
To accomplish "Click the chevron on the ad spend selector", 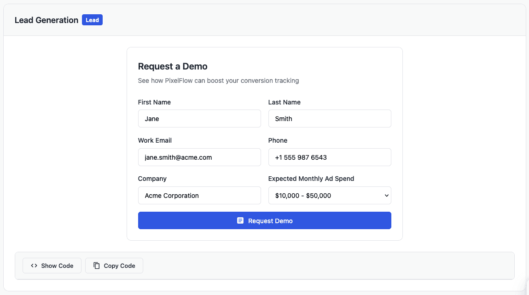I will [x=386, y=195].
